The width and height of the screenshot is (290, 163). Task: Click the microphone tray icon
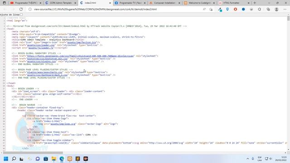point(253,159)
